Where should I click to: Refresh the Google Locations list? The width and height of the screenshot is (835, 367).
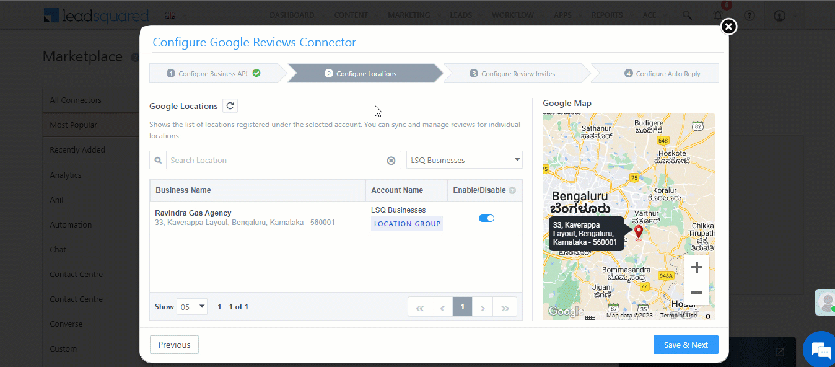230,106
